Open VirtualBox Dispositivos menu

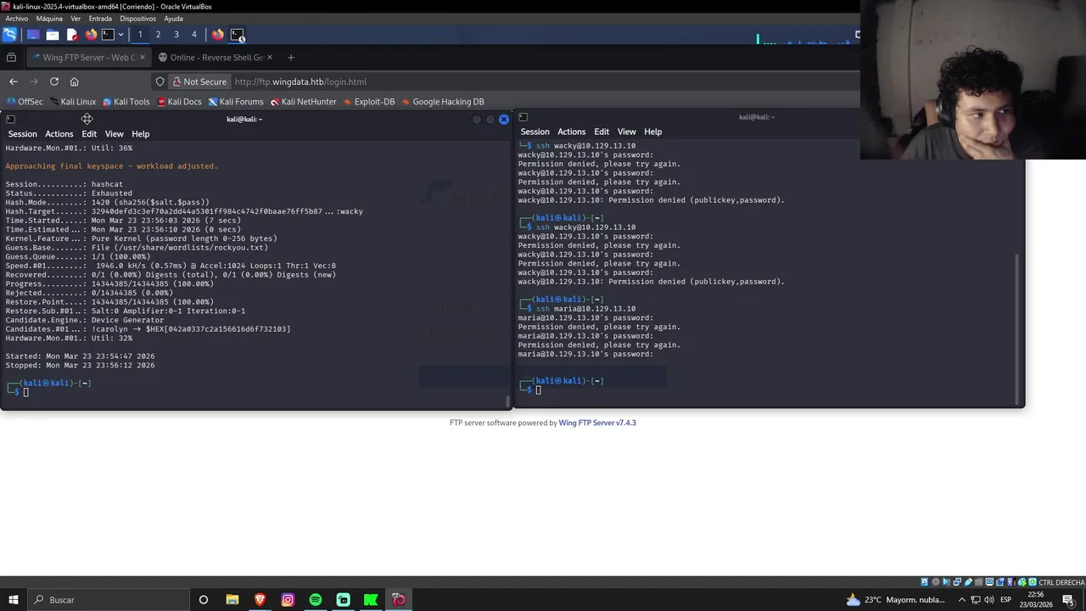click(137, 19)
